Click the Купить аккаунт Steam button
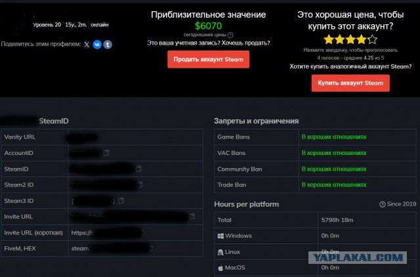 coord(350,83)
